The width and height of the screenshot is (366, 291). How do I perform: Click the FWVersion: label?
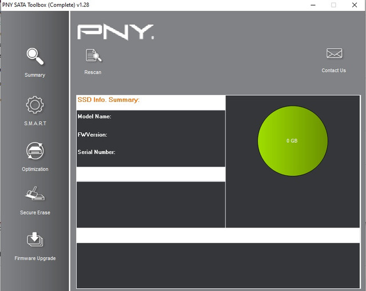[93, 135]
